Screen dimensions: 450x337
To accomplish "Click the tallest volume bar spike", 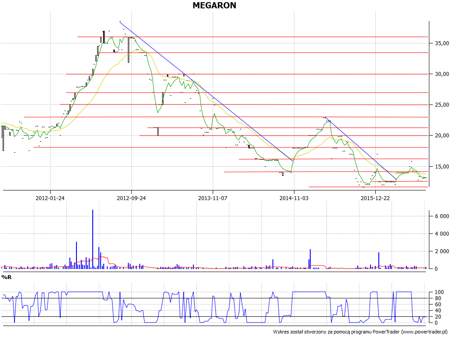I will point(92,239).
